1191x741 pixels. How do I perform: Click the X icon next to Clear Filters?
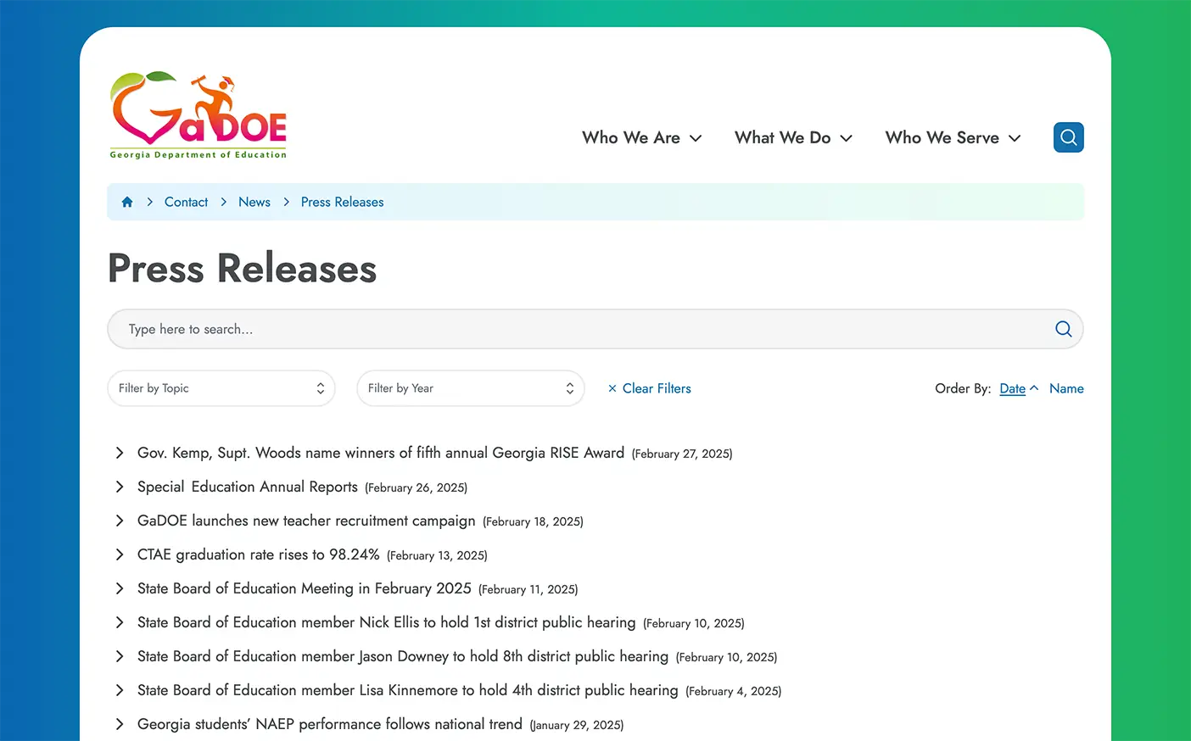[x=612, y=388]
